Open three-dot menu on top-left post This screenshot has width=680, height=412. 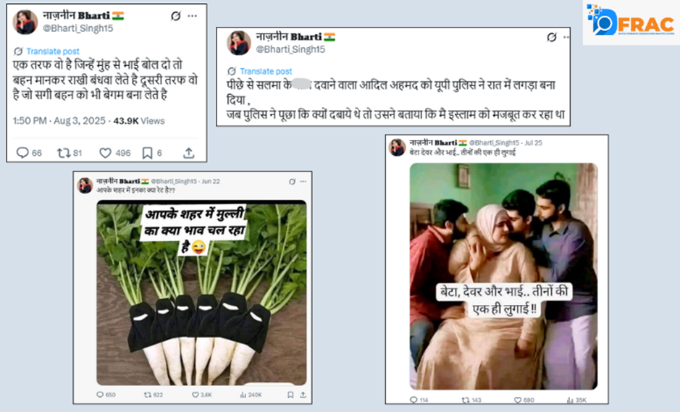193,16
